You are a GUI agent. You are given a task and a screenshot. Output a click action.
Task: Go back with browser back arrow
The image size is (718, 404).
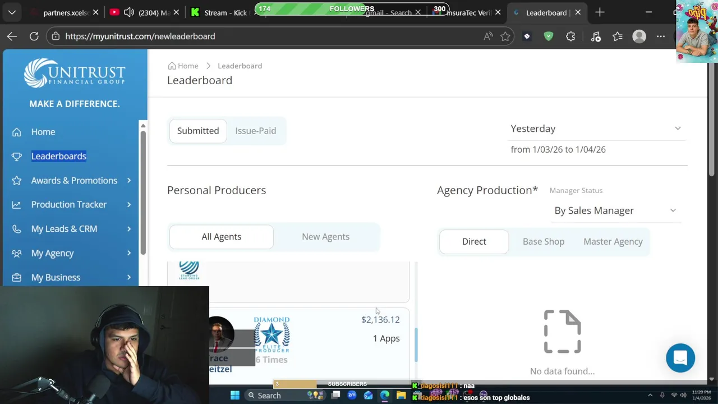[12, 36]
